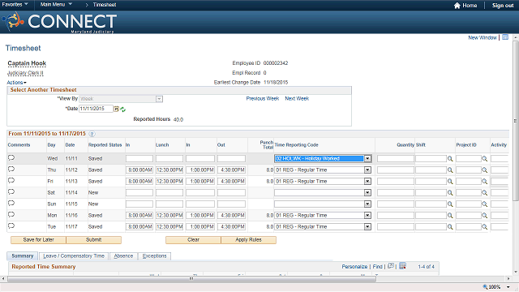The width and height of the screenshot is (519, 292).
Task: Expand the Actions menu
Action: [x=16, y=83]
